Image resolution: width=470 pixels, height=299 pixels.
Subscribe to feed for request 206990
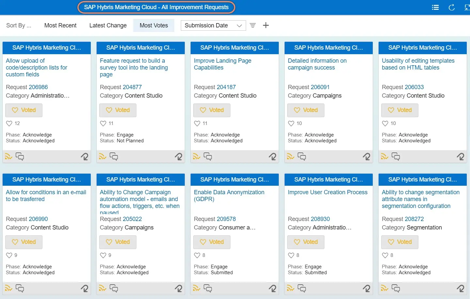point(8,289)
